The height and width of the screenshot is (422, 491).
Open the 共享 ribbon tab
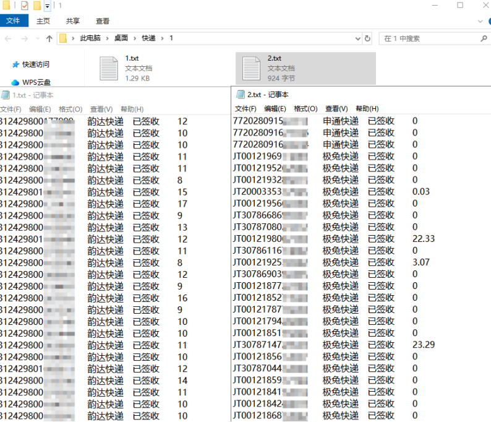(72, 21)
